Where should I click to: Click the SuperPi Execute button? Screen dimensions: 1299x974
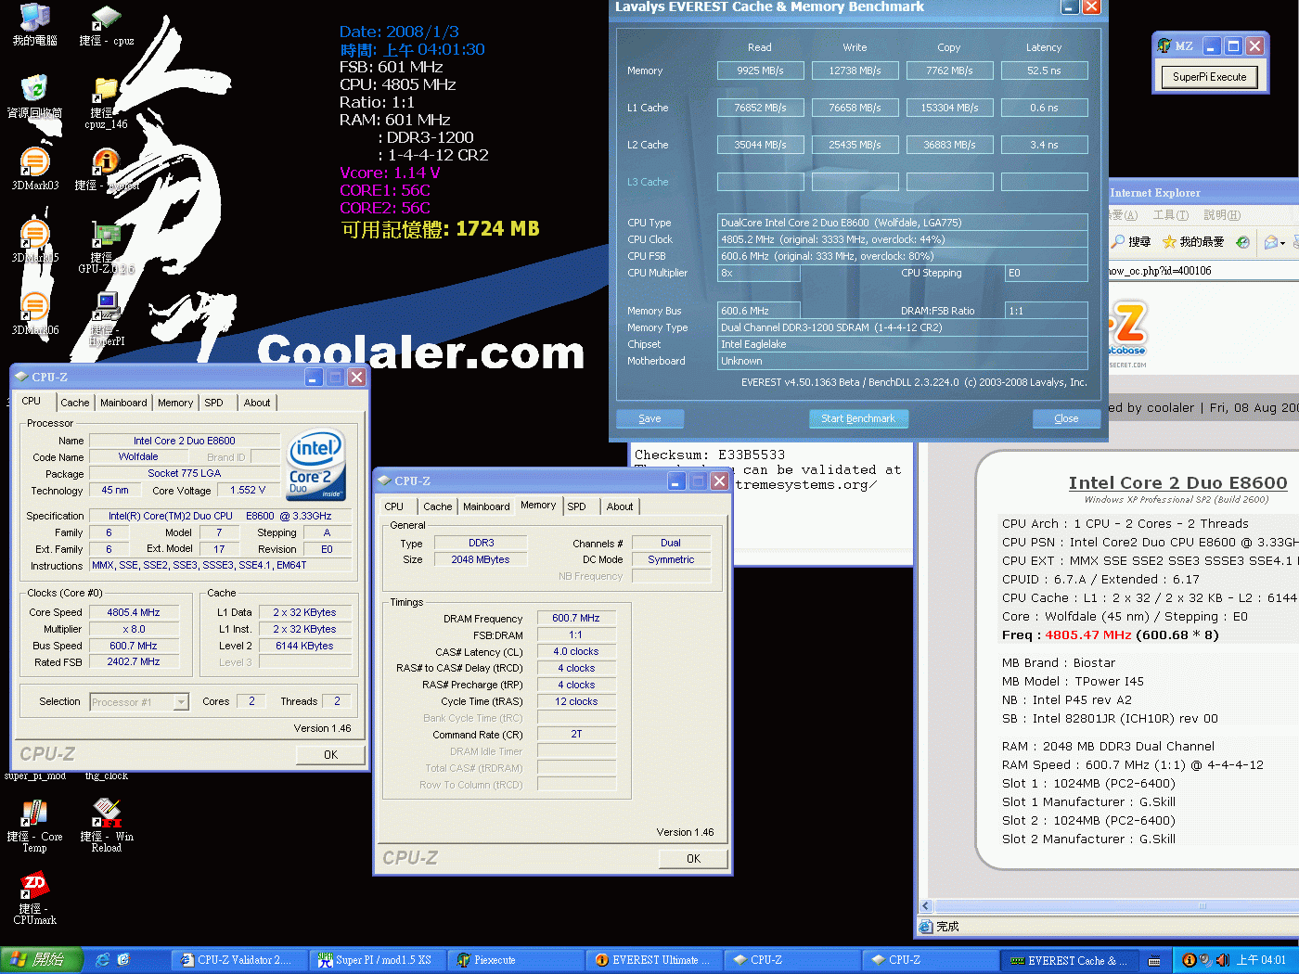point(1209,77)
